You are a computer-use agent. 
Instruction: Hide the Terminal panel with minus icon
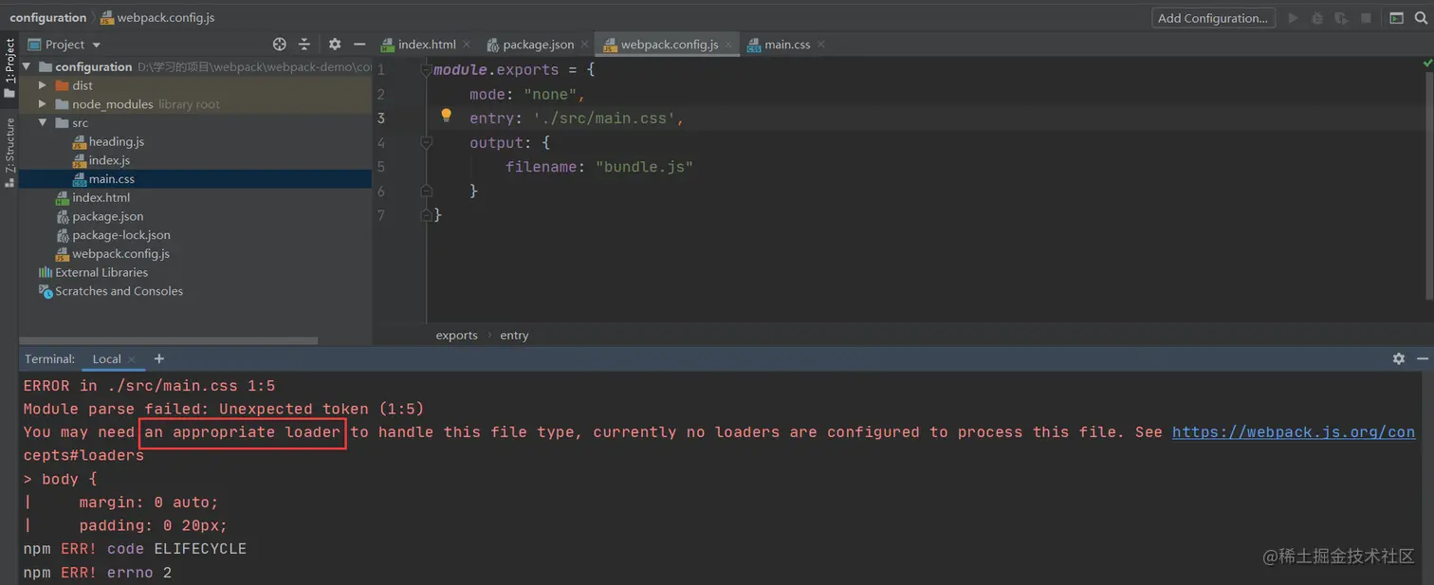point(1423,358)
